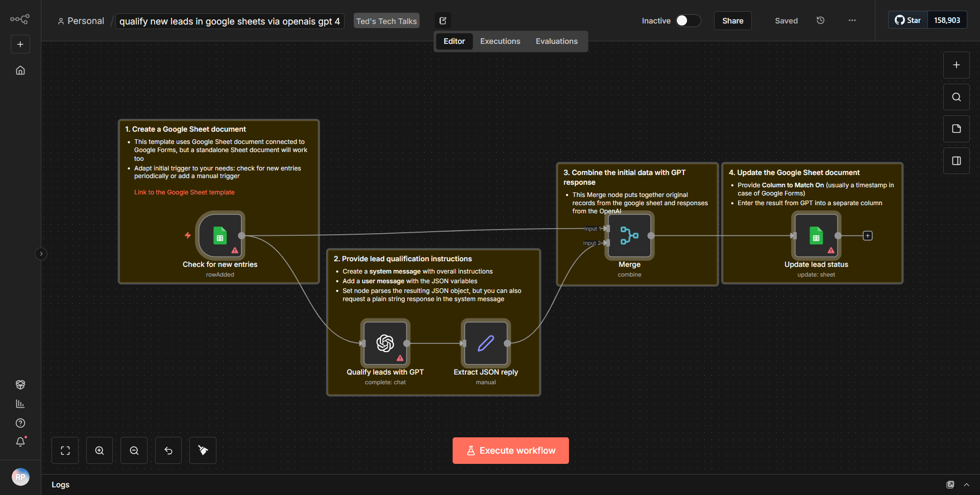Select the Check for new entries node
This screenshot has width=980, height=495.
[x=220, y=236]
